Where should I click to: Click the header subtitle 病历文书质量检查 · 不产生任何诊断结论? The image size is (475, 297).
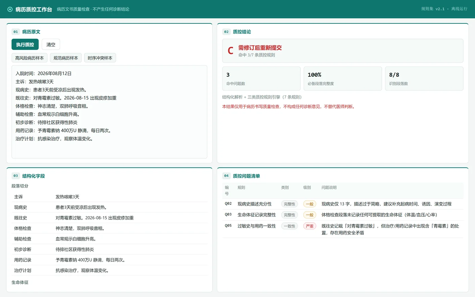click(93, 9)
